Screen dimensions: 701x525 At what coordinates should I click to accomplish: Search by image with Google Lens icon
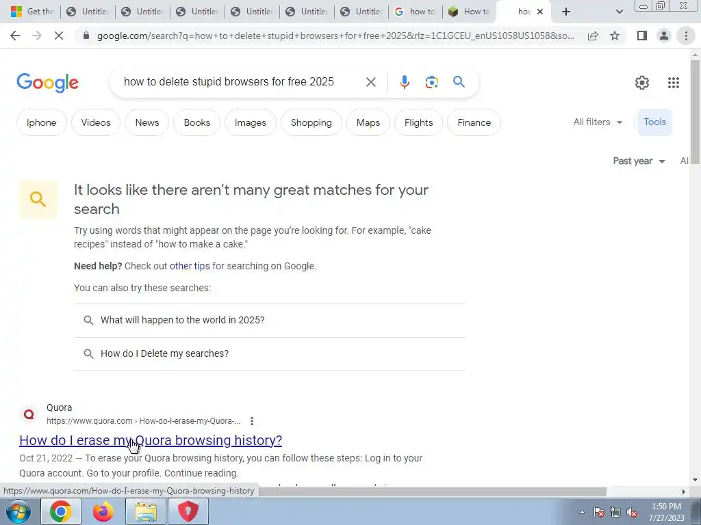pyautogui.click(x=431, y=82)
